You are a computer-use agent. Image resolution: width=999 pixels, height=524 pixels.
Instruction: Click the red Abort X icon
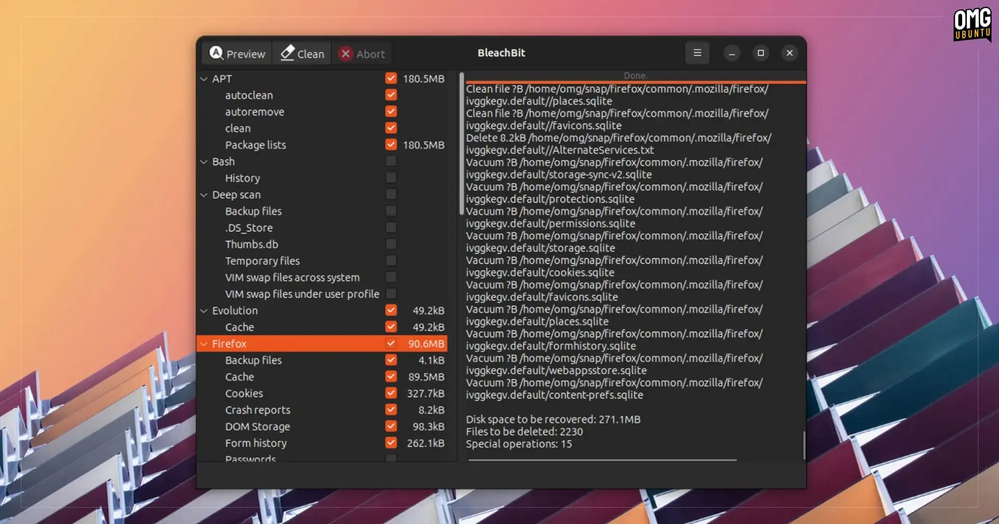345,54
